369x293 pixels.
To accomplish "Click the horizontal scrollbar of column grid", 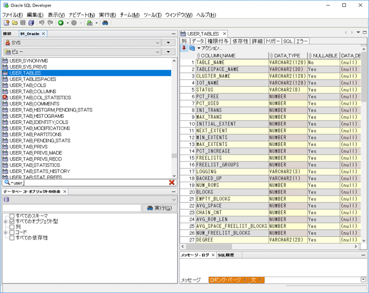I will point(209,247).
